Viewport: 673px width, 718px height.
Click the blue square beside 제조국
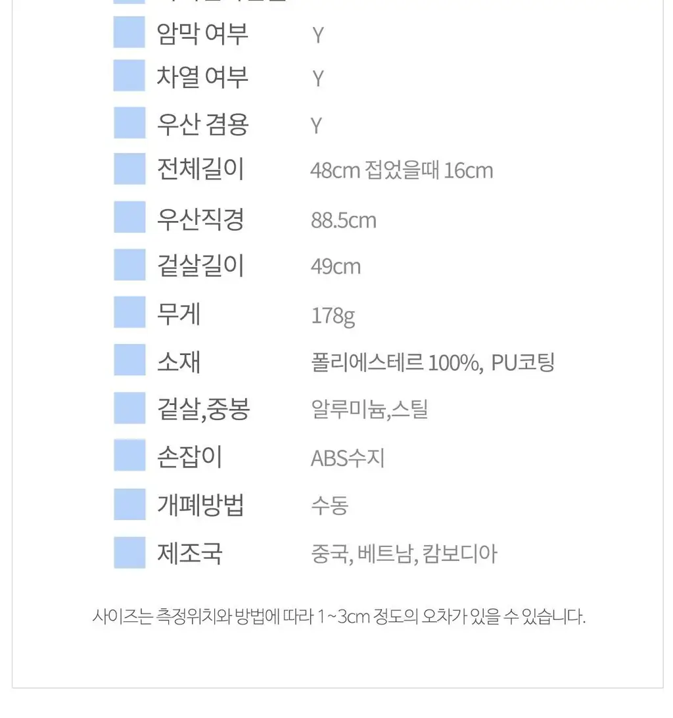pyautogui.click(x=129, y=553)
